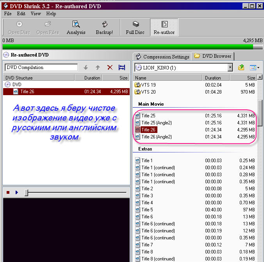Image resolution: width=264 pixels, height=262 pixels.
Task: Click the Title 7 file icon
Action: [x=137, y=245]
